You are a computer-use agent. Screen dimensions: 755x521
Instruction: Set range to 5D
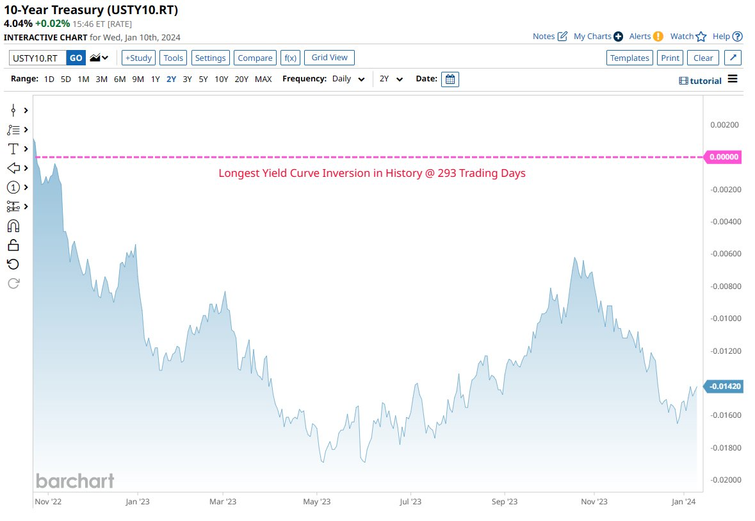point(66,79)
